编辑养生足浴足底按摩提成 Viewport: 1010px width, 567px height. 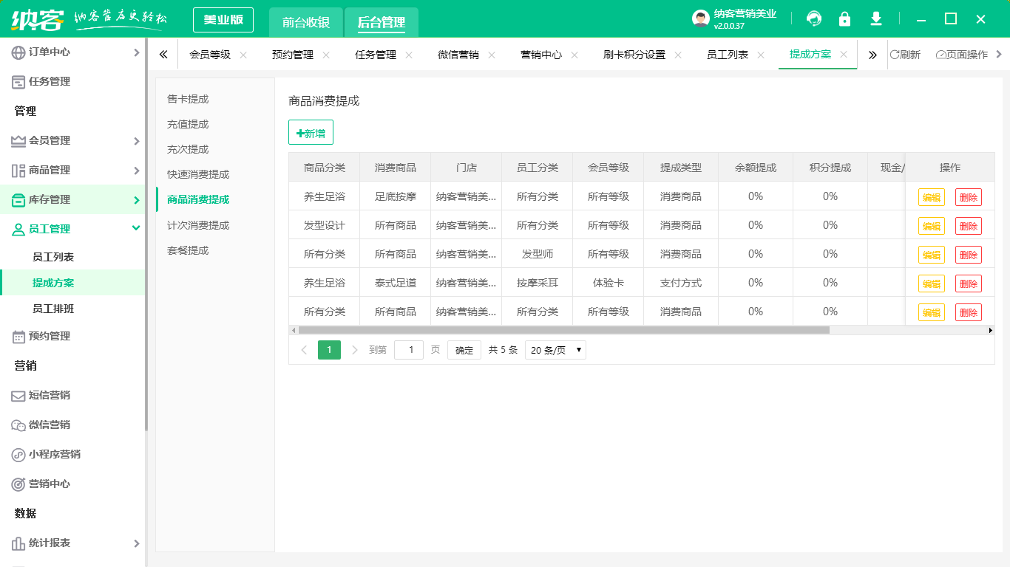pyautogui.click(x=931, y=196)
